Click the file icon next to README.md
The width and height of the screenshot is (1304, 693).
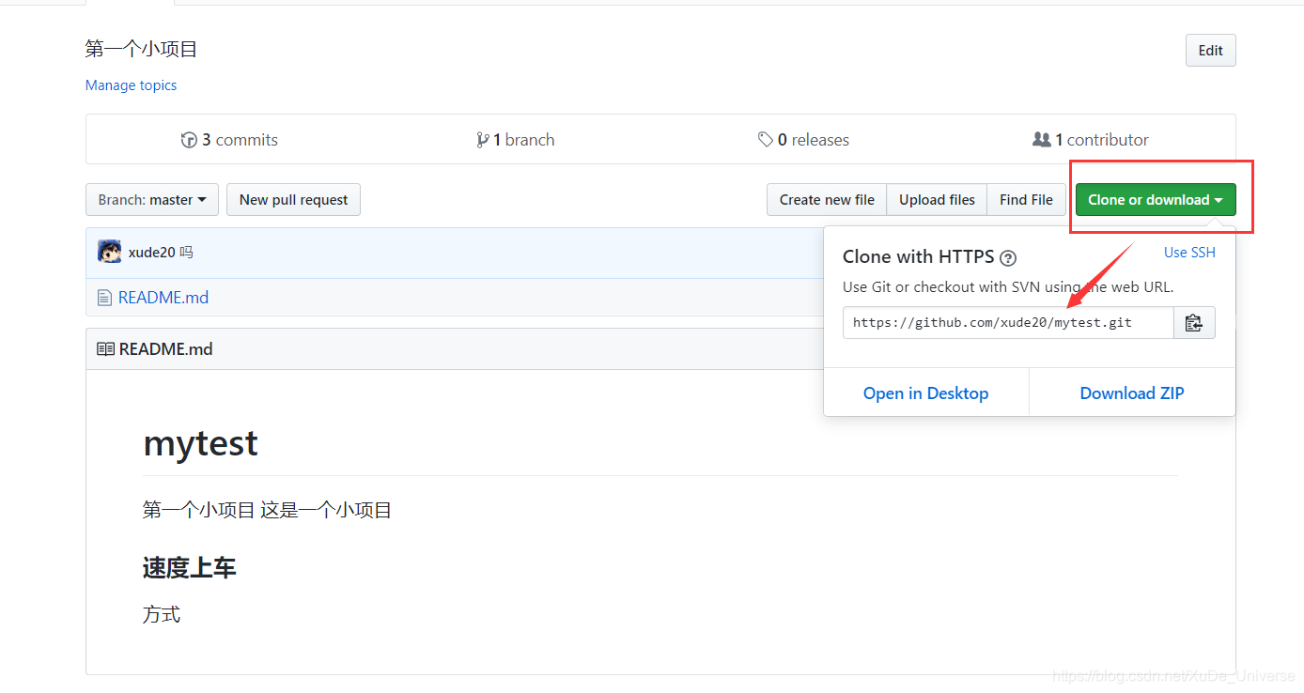(104, 298)
